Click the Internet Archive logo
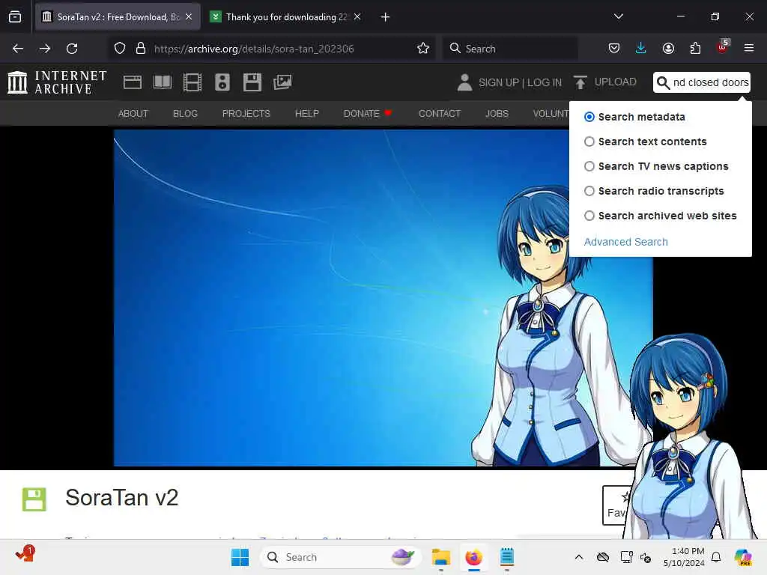This screenshot has height=575, width=767. (x=57, y=82)
